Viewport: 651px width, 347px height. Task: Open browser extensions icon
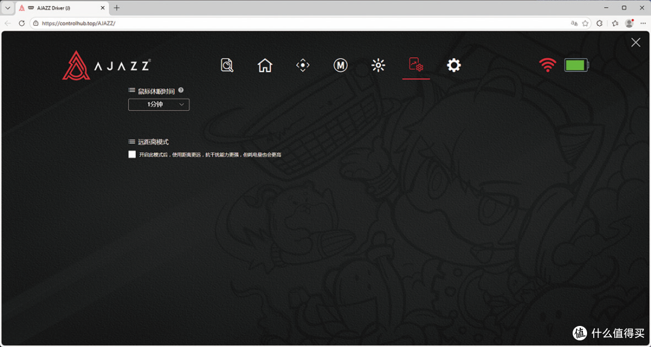pyautogui.click(x=600, y=23)
